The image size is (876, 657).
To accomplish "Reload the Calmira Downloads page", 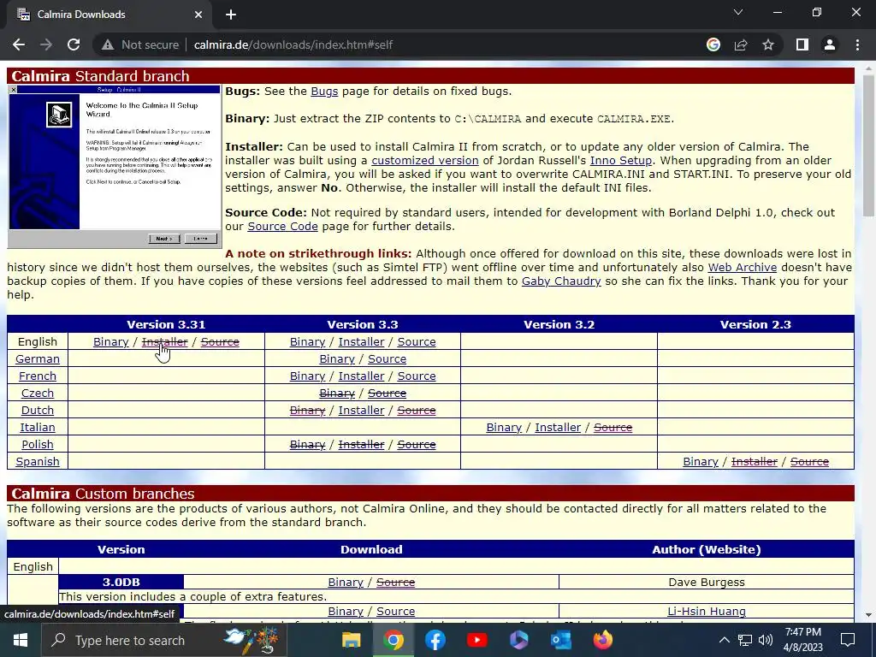I will pyautogui.click(x=74, y=44).
